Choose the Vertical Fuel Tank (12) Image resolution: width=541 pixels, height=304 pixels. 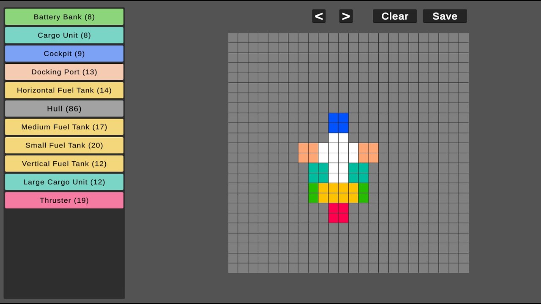pos(64,163)
